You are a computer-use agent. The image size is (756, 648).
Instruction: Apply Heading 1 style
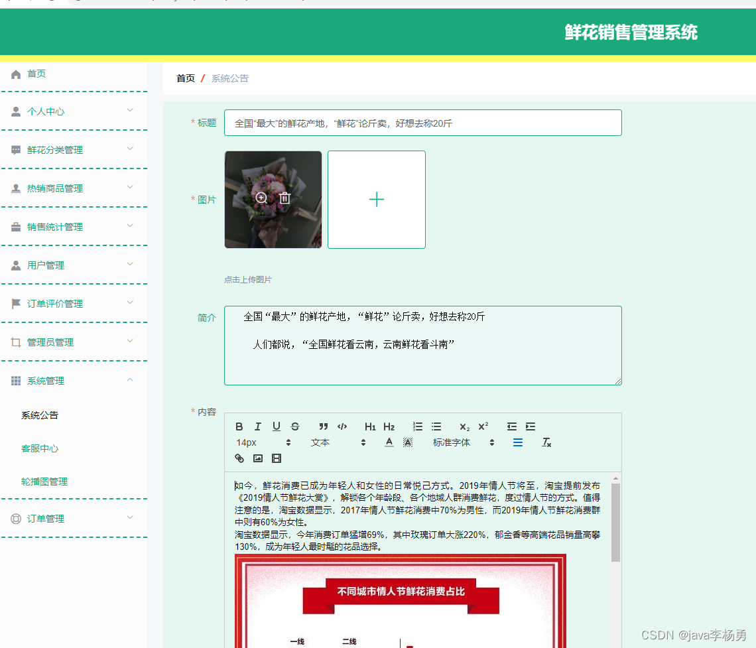(370, 426)
